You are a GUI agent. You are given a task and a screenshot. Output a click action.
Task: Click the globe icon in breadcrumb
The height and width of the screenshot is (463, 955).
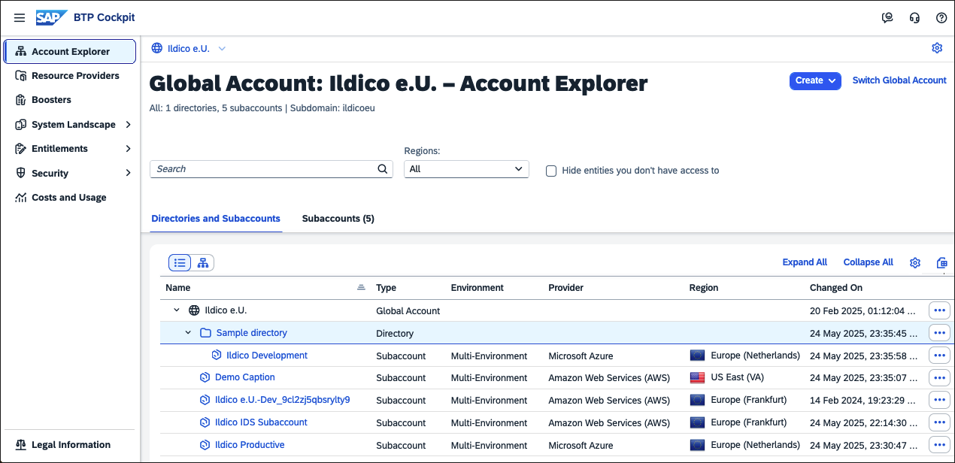click(x=157, y=48)
